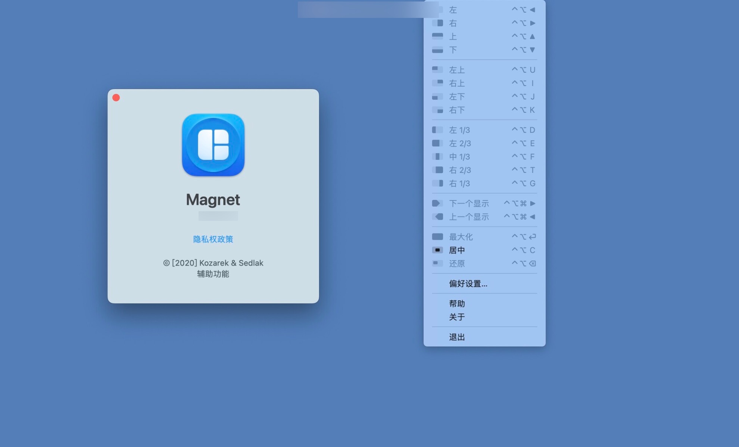This screenshot has width=739, height=447.
Task: Click the bottom-half snap icon beside 下
Action: tap(437, 50)
